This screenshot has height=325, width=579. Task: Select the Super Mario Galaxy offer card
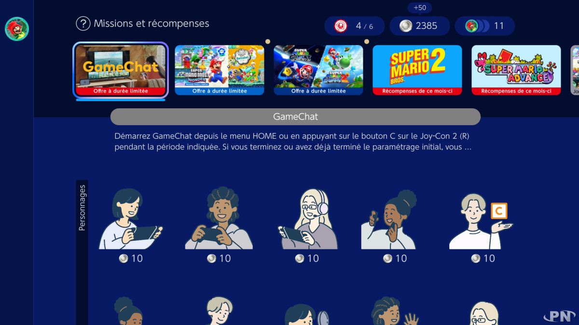click(318, 70)
